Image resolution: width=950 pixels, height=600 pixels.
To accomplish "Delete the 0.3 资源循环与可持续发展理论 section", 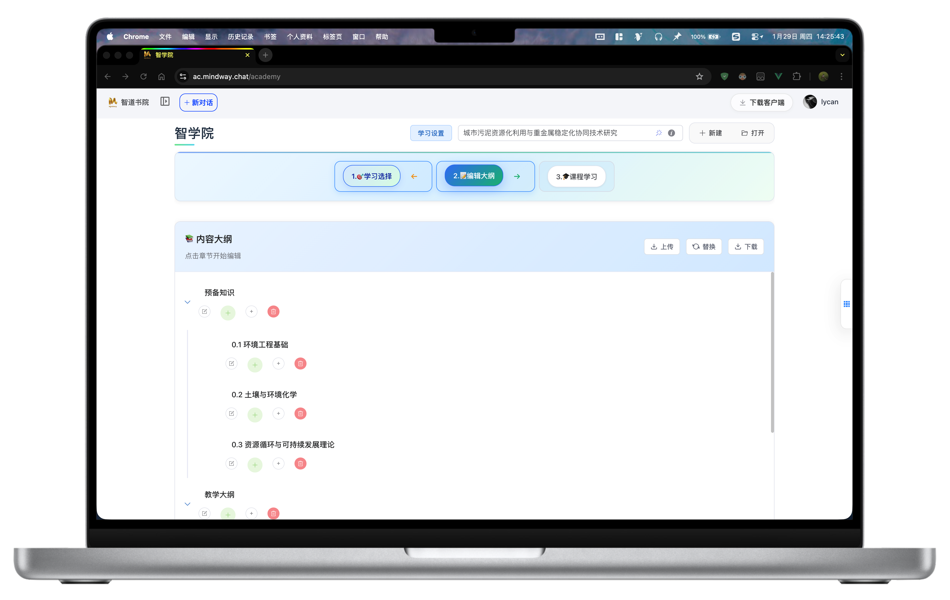I will pos(300,463).
